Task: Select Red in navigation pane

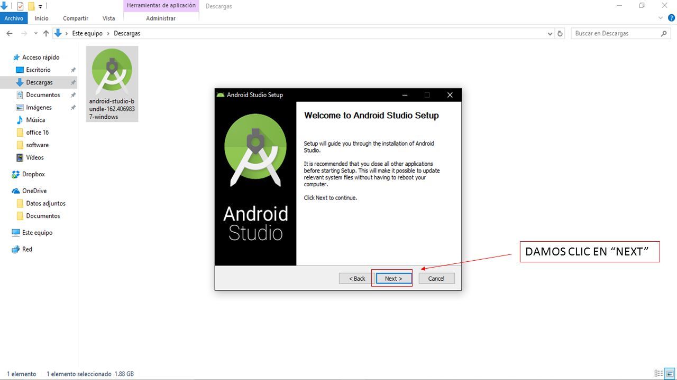Action: (27, 249)
